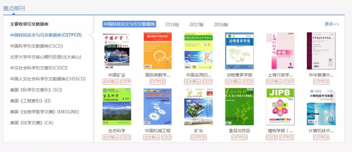The image size is (352, 152).
Task: Select the JIPB 植物学报 cover thumbnail
Action: (x=280, y=106)
